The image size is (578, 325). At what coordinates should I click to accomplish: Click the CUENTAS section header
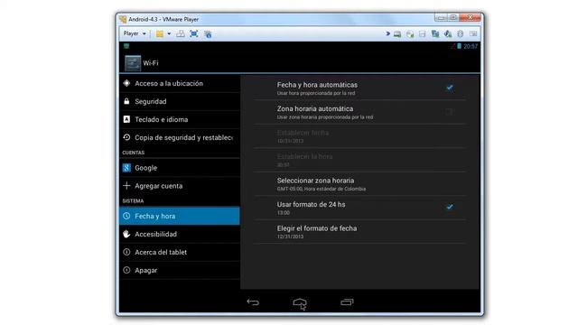click(x=134, y=153)
